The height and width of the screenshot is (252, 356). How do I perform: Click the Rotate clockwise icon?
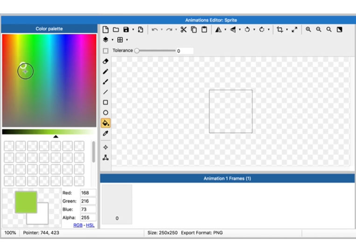262,29
